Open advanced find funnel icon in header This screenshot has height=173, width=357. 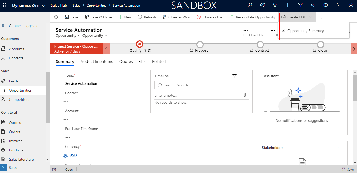coord(300,5)
